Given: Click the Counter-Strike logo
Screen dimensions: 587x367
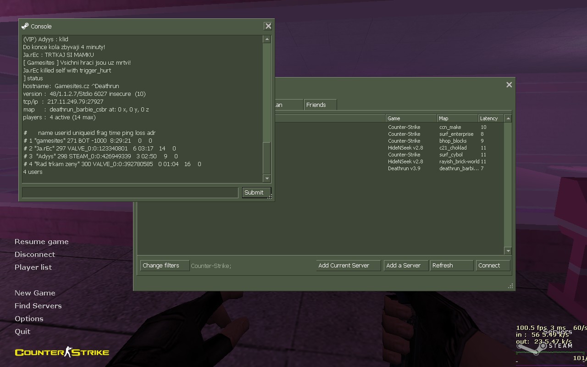Looking at the screenshot, I should 62,352.
